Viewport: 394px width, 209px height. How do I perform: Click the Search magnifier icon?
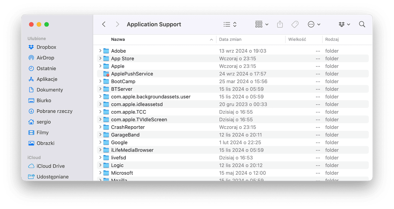coord(362,24)
